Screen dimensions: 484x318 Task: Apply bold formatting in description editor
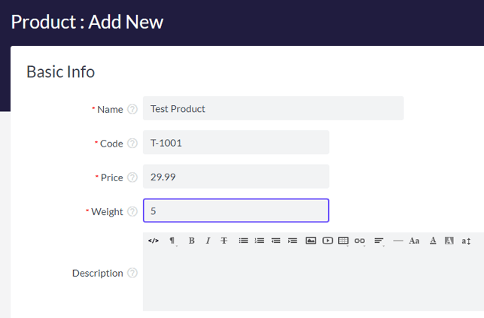pyautogui.click(x=191, y=241)
